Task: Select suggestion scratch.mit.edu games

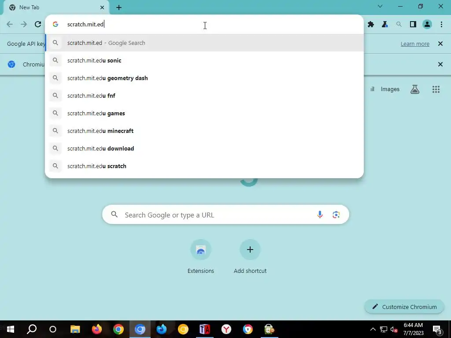Action: tap(204, 113)
